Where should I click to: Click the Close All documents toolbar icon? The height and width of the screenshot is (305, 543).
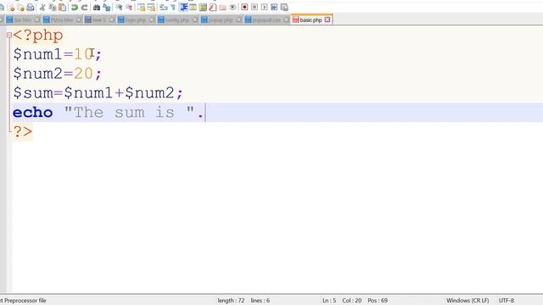coord(20,8)
